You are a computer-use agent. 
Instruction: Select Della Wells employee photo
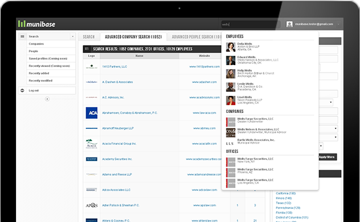pos(230,47)
